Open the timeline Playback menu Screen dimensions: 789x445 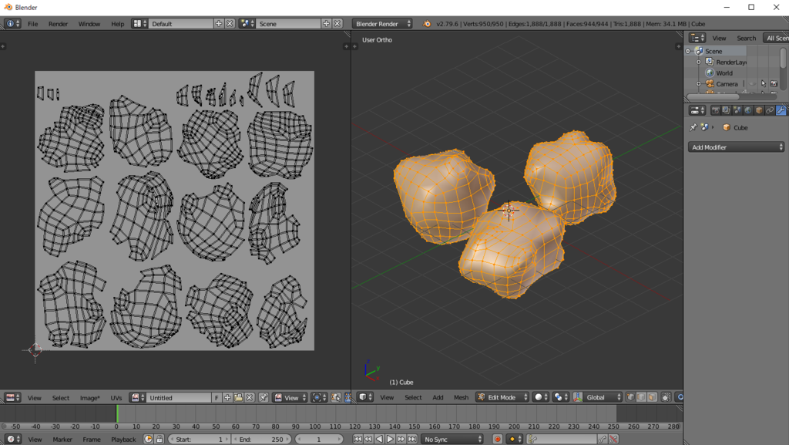tap(123, 440)
